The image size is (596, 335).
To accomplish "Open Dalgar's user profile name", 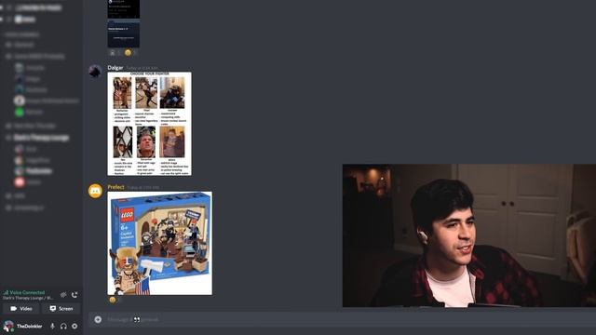I will 115,68.
